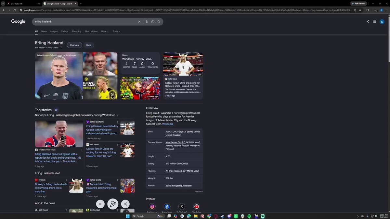390x219 pixels.
Task: Select the All results tab
Action: tap(36, 31)
